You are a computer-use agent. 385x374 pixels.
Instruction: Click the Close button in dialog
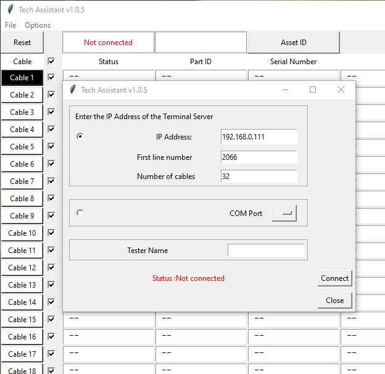click(x=335, y=301)
